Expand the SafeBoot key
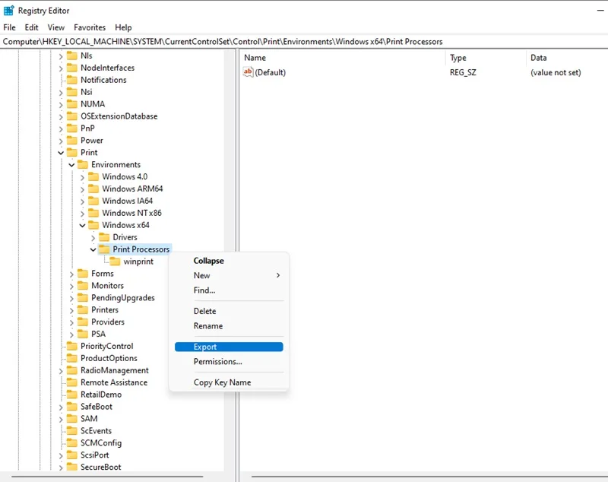This screenshot has width=608, height=482. pos(61,407)
